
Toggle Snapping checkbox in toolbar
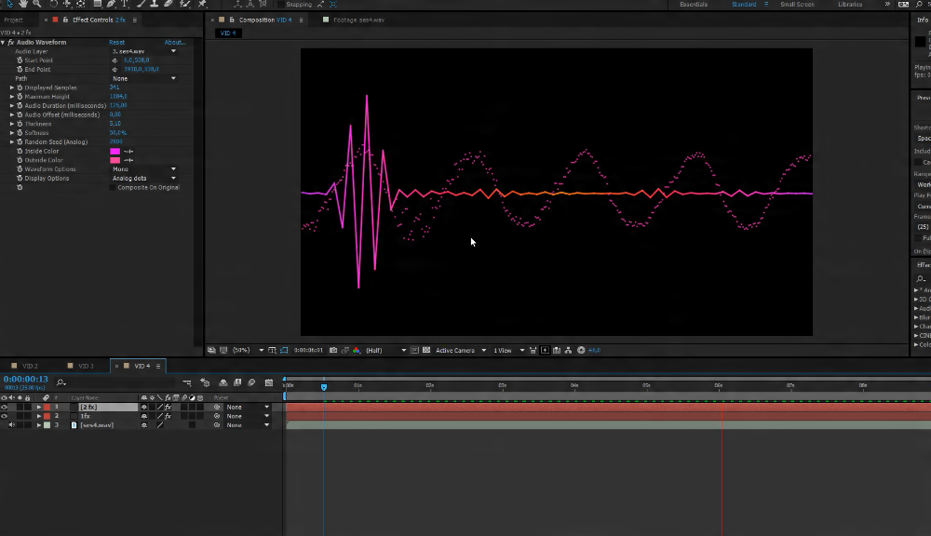click(281, 4)
